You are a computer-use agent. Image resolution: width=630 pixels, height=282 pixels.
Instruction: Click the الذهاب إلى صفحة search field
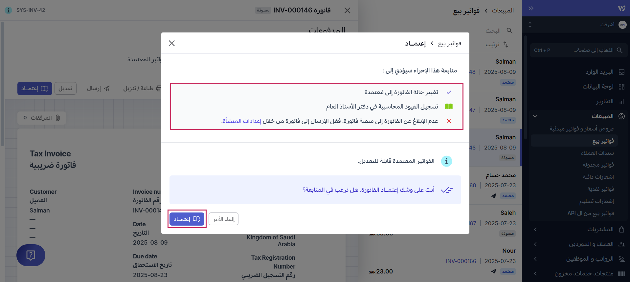tap(579, 50)
